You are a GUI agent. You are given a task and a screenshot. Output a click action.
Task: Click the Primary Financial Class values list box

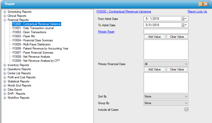pos(166,82)
